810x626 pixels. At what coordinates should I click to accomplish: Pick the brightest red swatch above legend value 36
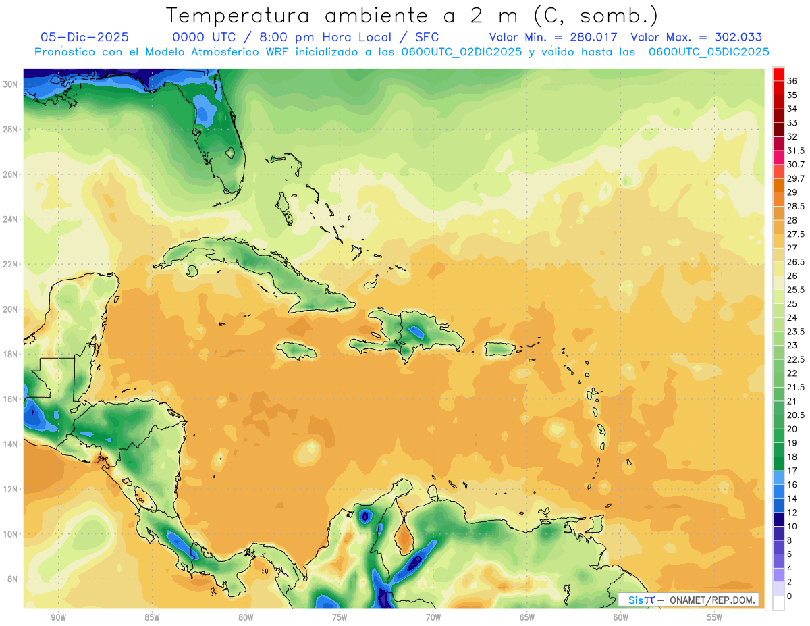tap(778, 74)
